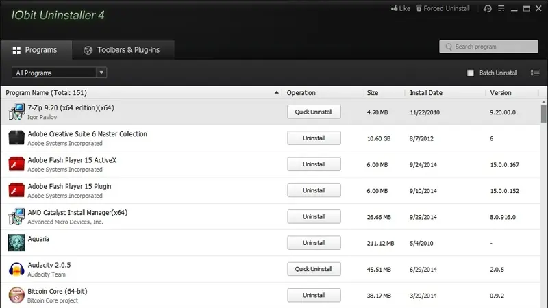Click the Audacity headphones icon

16,269
